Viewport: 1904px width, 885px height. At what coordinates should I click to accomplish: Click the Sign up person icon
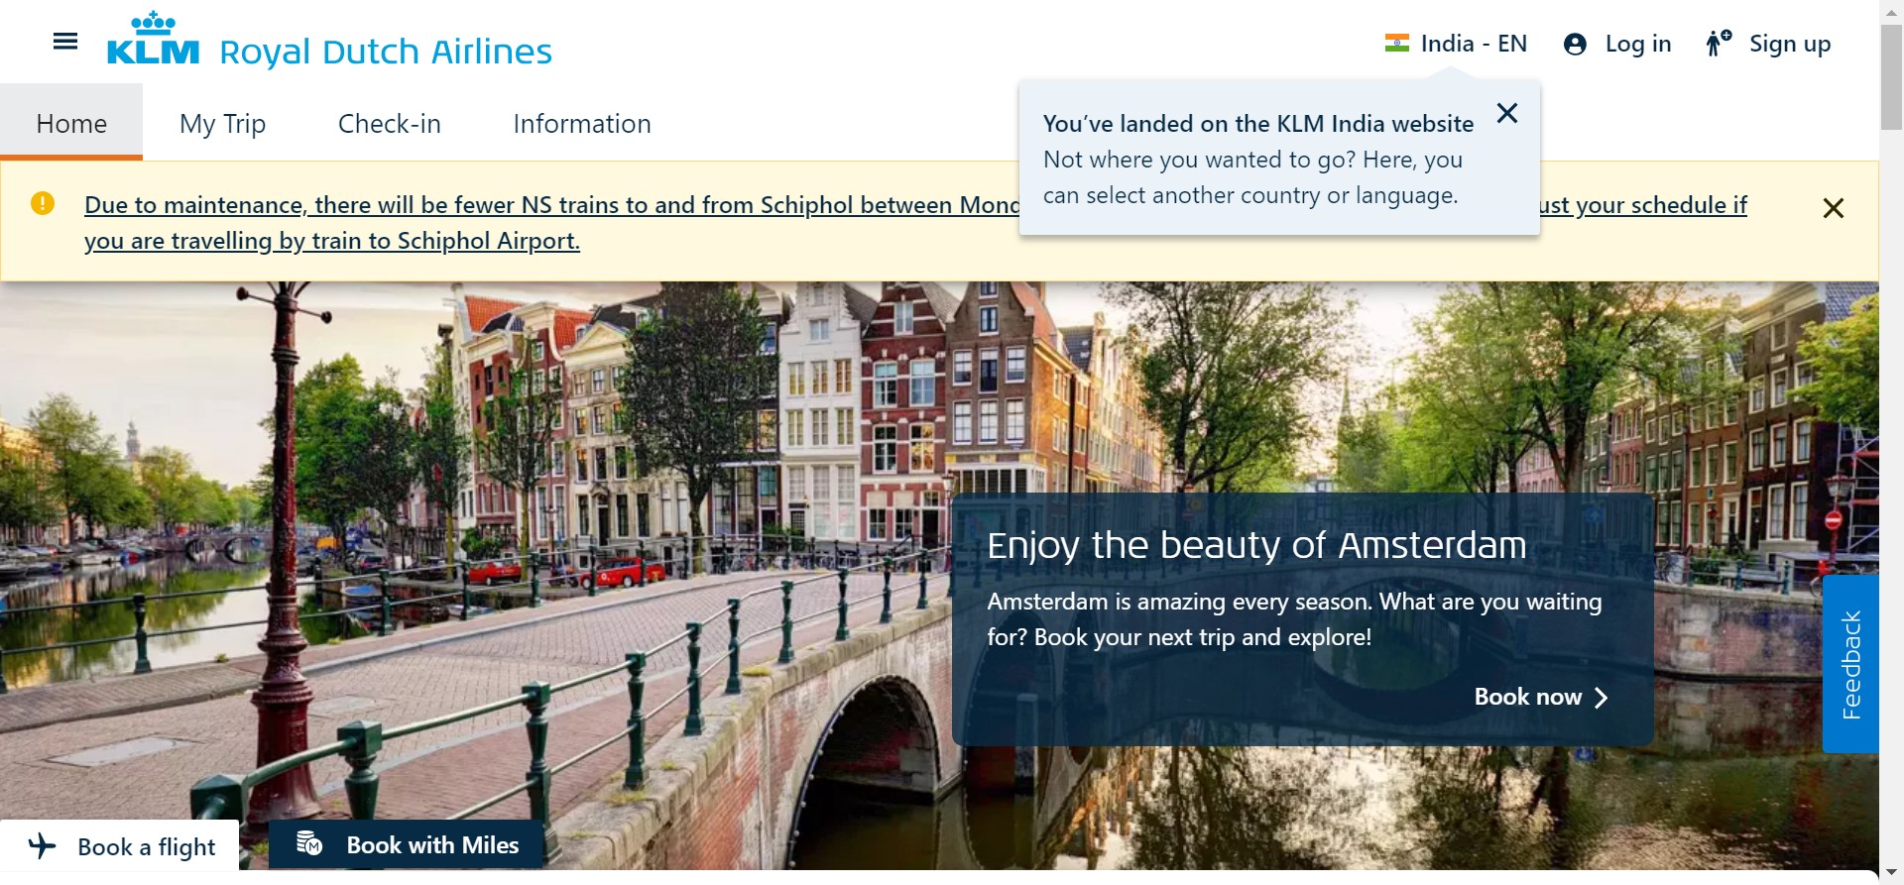[x=1718, y=44]
